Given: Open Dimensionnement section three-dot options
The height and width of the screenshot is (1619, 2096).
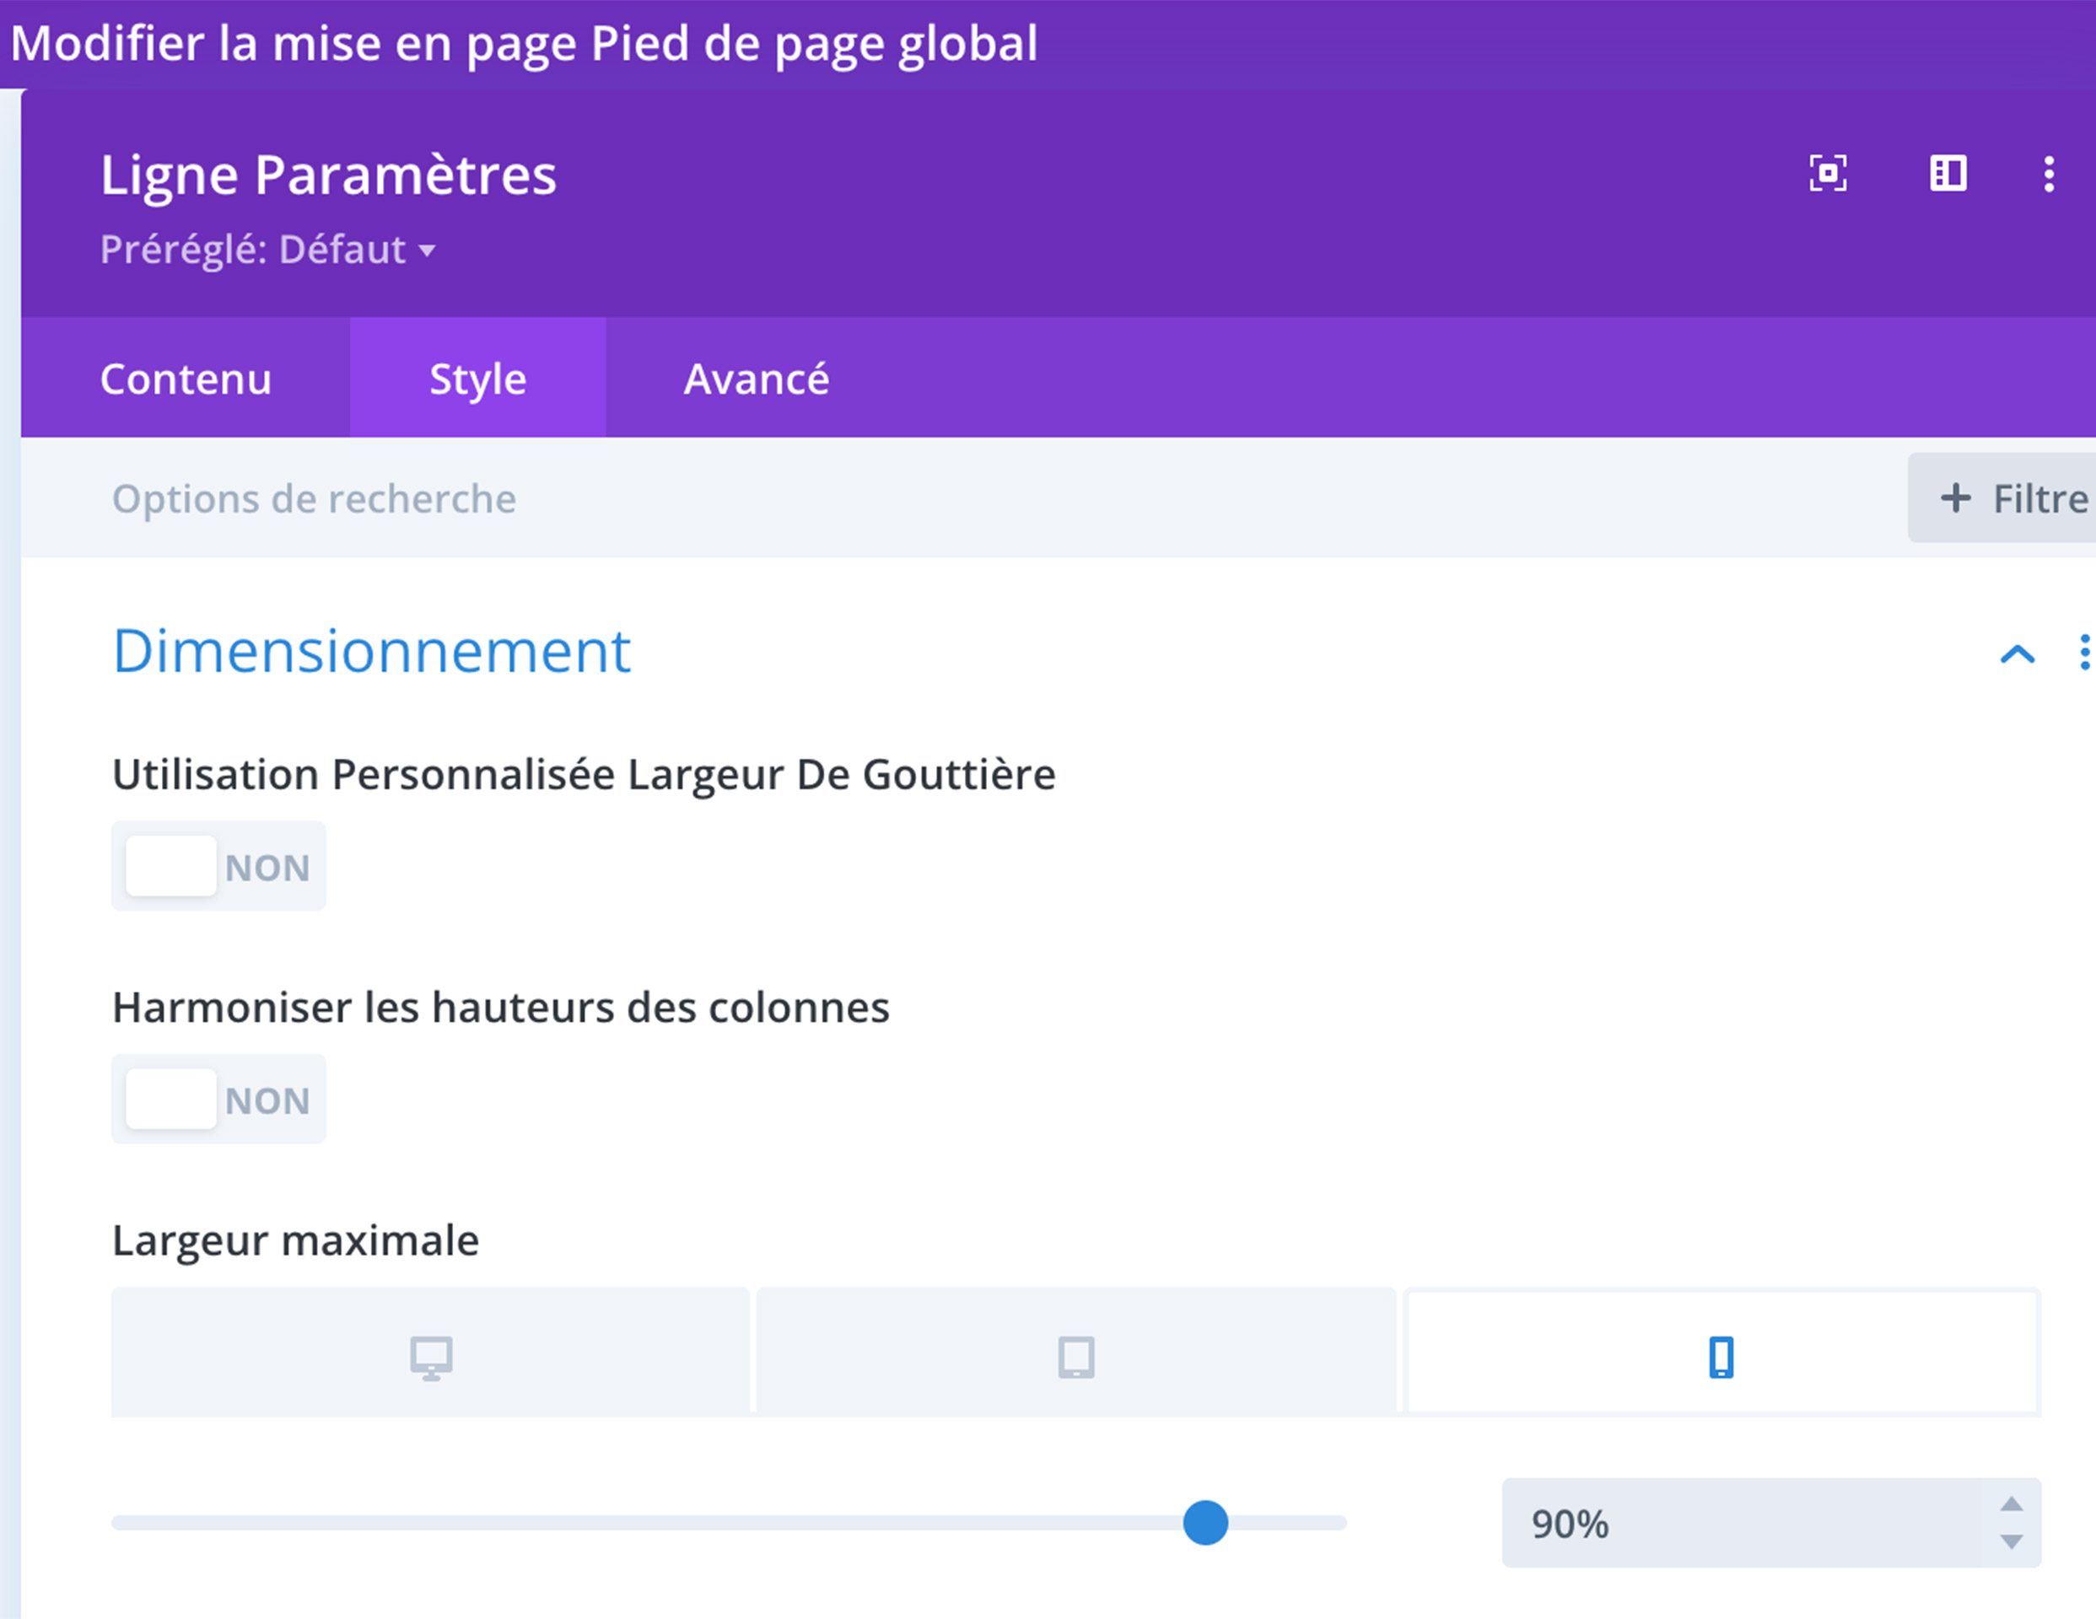Looking at the screenshot, I should pos(2083,652).
